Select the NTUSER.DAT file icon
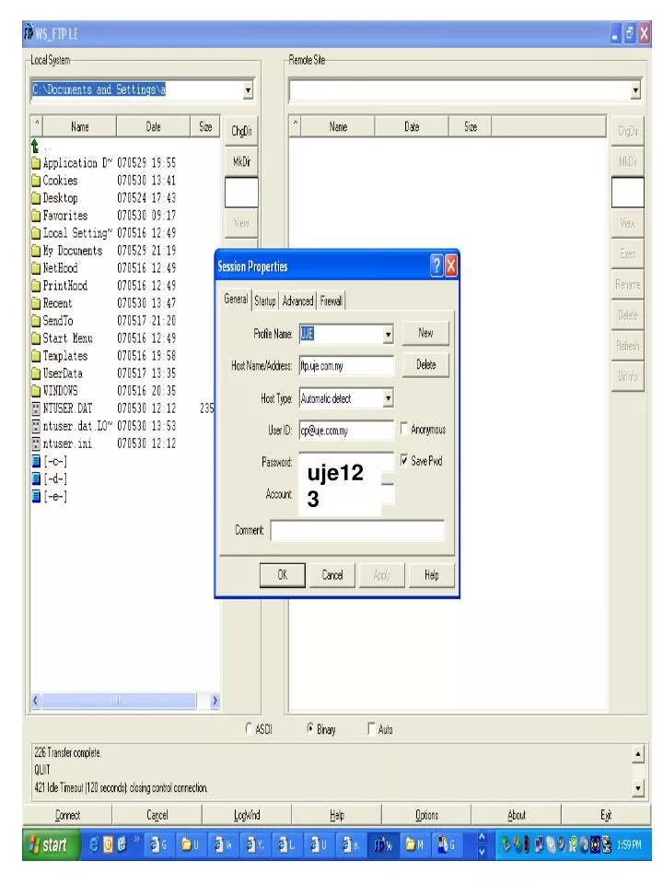This screenshot has height=885, width=663. pos(36,408)
